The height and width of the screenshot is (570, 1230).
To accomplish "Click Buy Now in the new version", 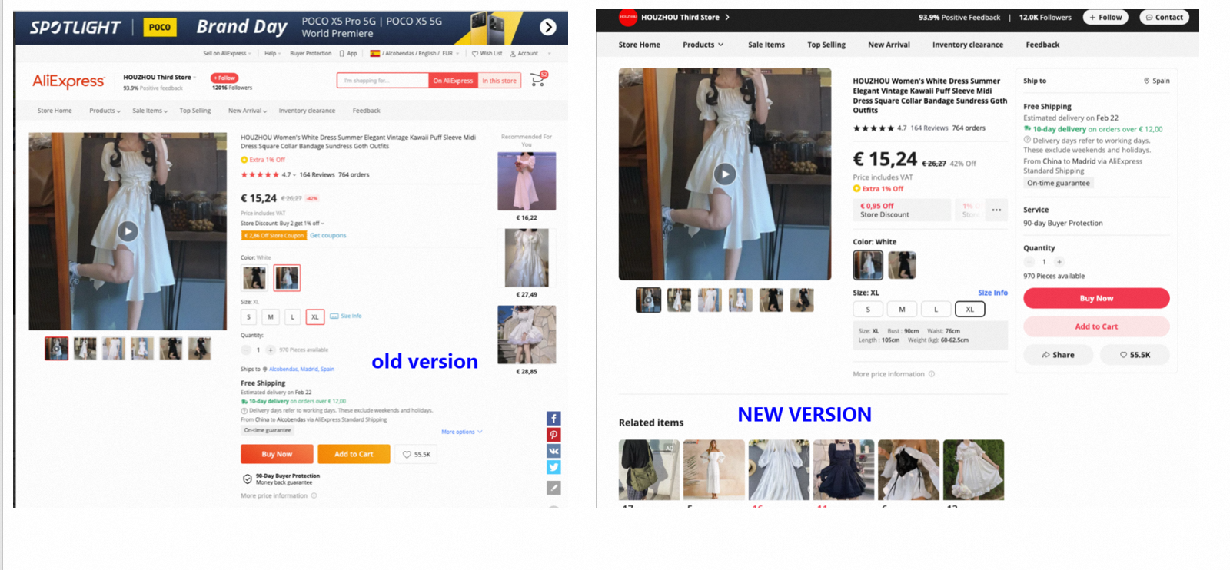I will 1096,298.
